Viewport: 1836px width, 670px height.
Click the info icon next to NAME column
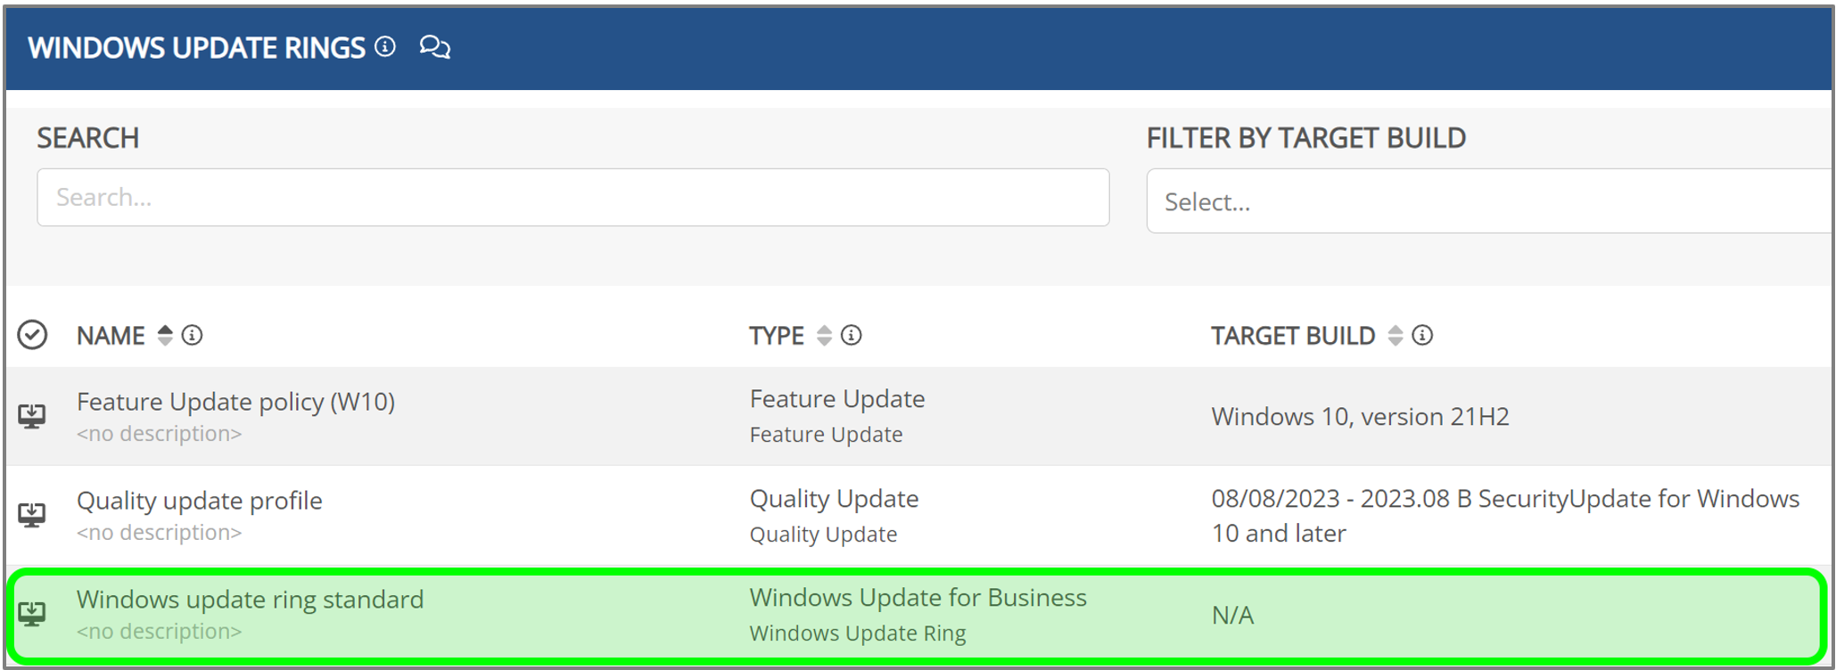pyautogui.click(x=192, y=335)
